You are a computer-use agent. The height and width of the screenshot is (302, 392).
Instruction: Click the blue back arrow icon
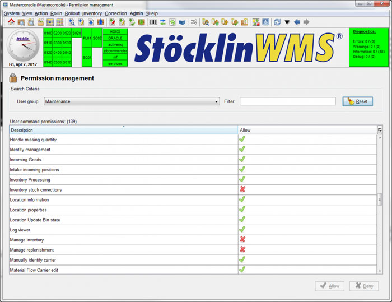297,22
